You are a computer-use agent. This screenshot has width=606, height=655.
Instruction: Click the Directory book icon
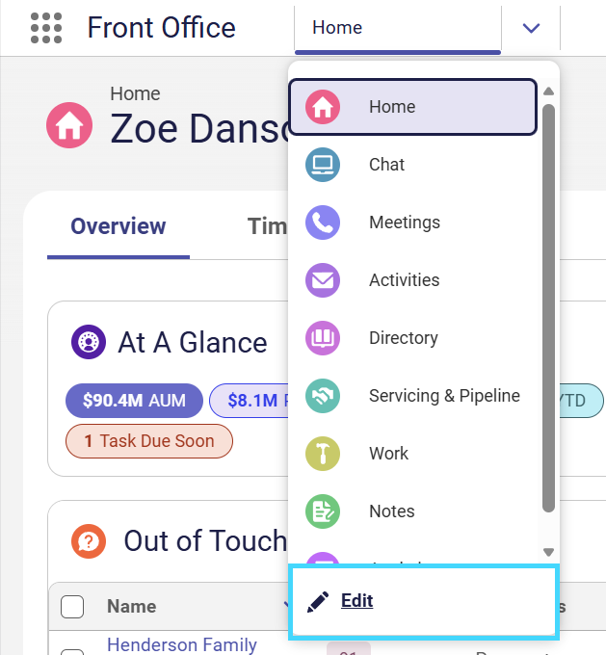point(322,338)
